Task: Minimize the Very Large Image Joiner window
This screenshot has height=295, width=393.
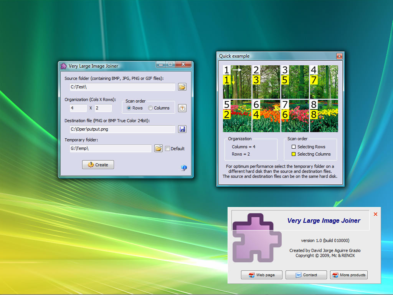Action: pyautogui.click(x=161, y=65)
